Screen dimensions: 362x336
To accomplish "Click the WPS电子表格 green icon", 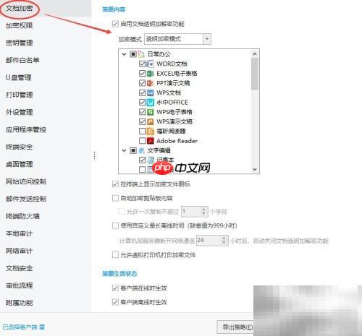I will pos(151,112).
